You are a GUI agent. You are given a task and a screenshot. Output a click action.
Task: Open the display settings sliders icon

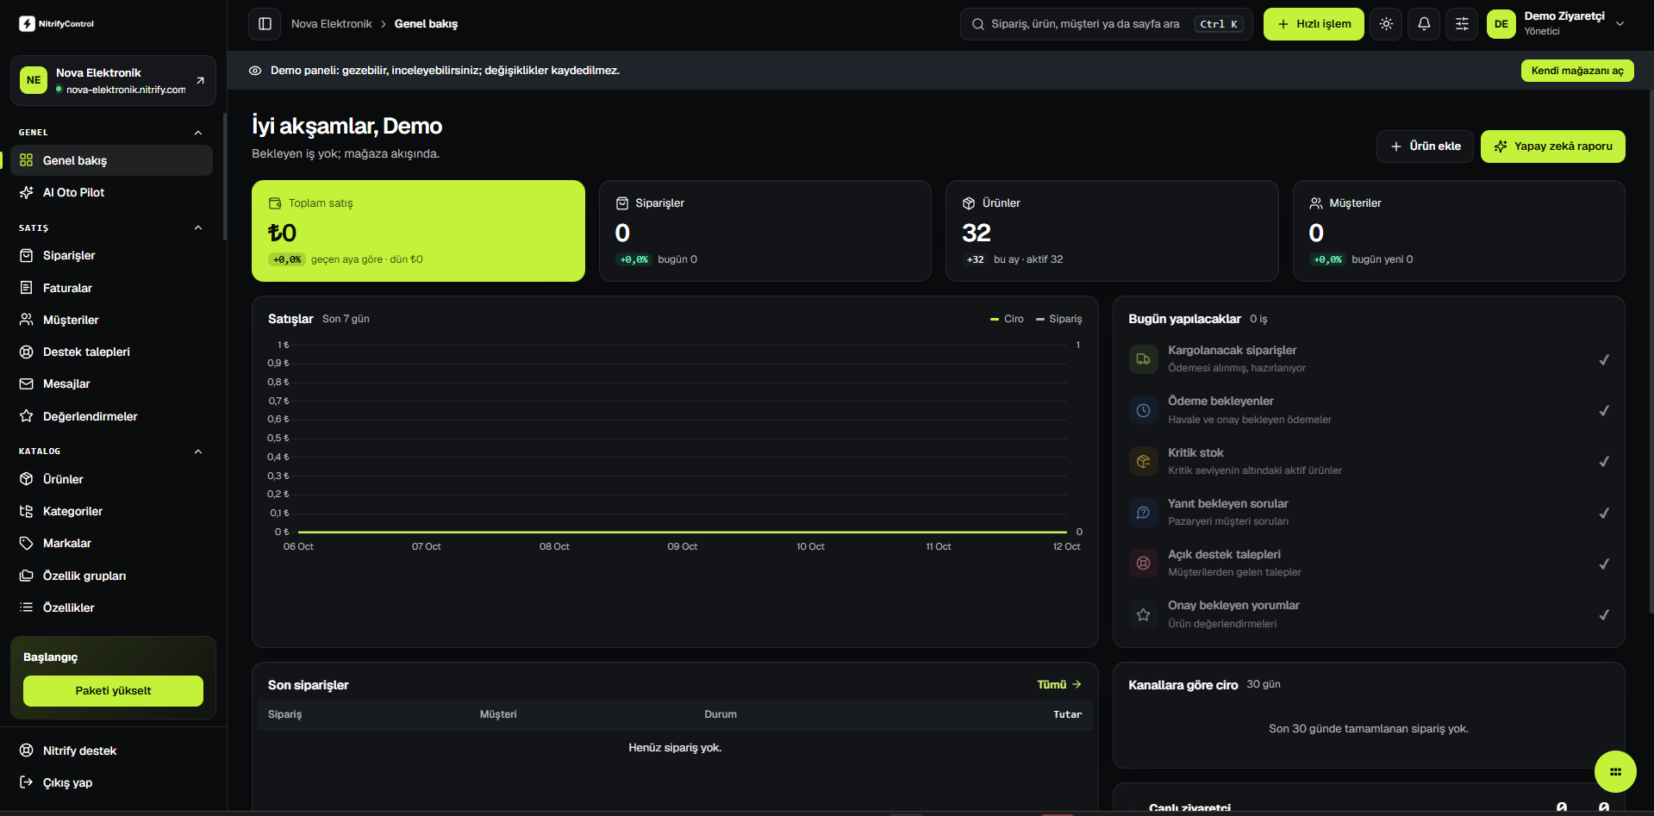pyautogui.click(x=1462, y=24)
